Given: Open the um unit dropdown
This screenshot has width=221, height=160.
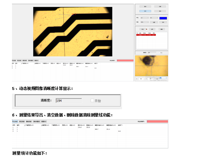Looking at the screenshot, I should pos(144,18).
